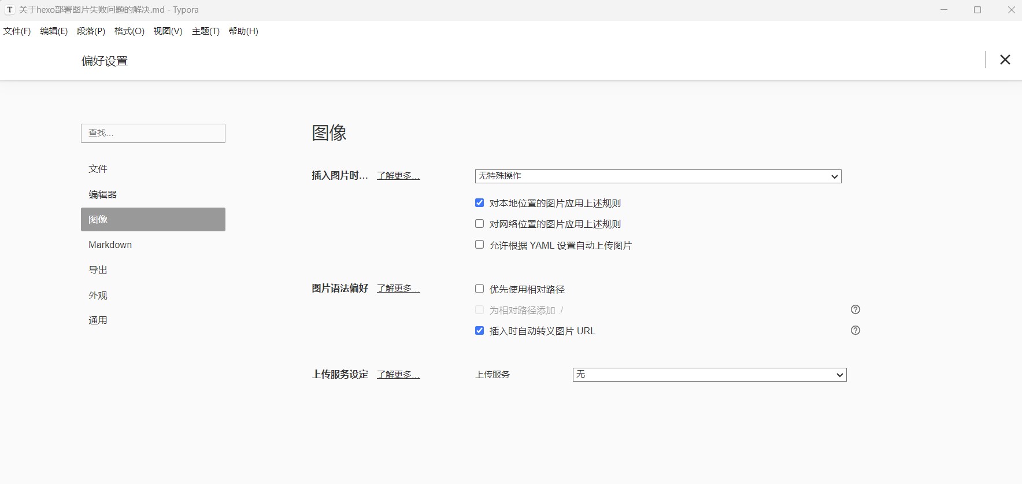Open the 格式(O) menu

[129, 31]
